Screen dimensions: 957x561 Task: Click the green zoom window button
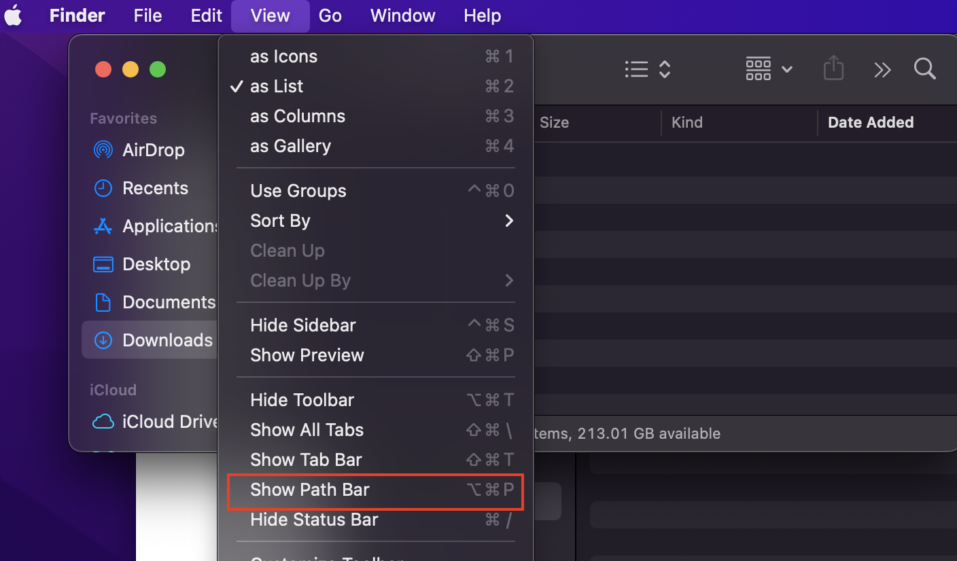pyautogui.click(x=158, y=69)
